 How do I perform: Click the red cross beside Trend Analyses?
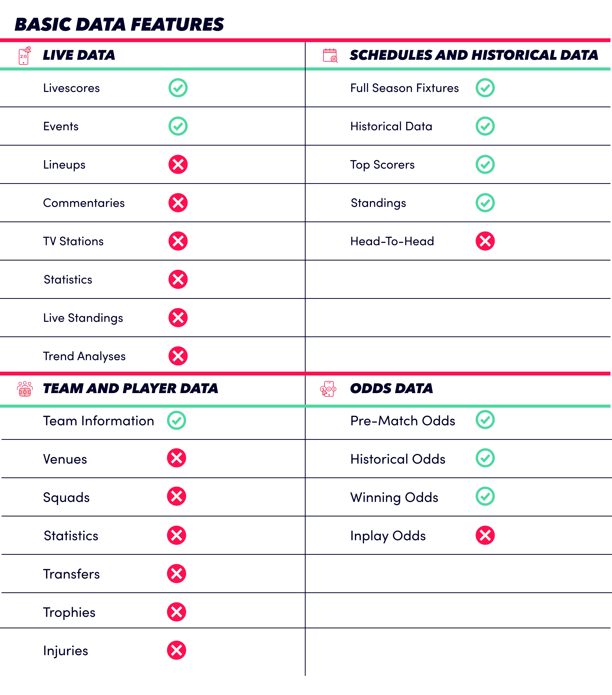pos(178,356)
